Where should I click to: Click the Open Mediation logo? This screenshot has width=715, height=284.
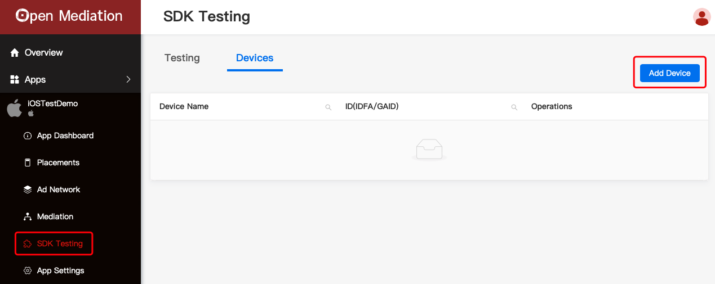pyautogui.click(x=69, y=16)
